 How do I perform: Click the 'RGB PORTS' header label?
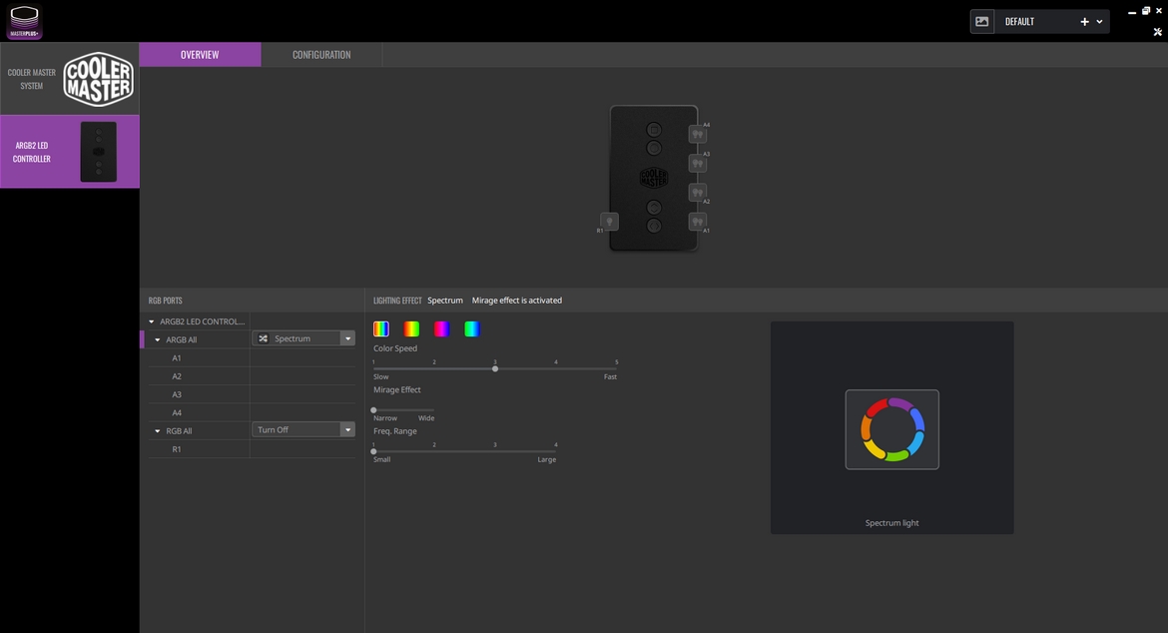pyautogui.click(x=166, y=301)
